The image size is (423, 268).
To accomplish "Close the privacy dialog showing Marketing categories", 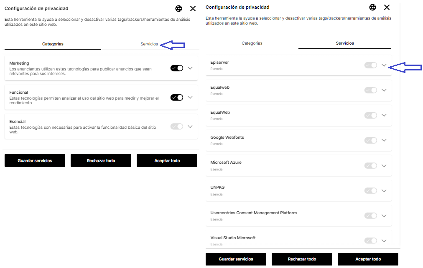I will tap(193, 8).
